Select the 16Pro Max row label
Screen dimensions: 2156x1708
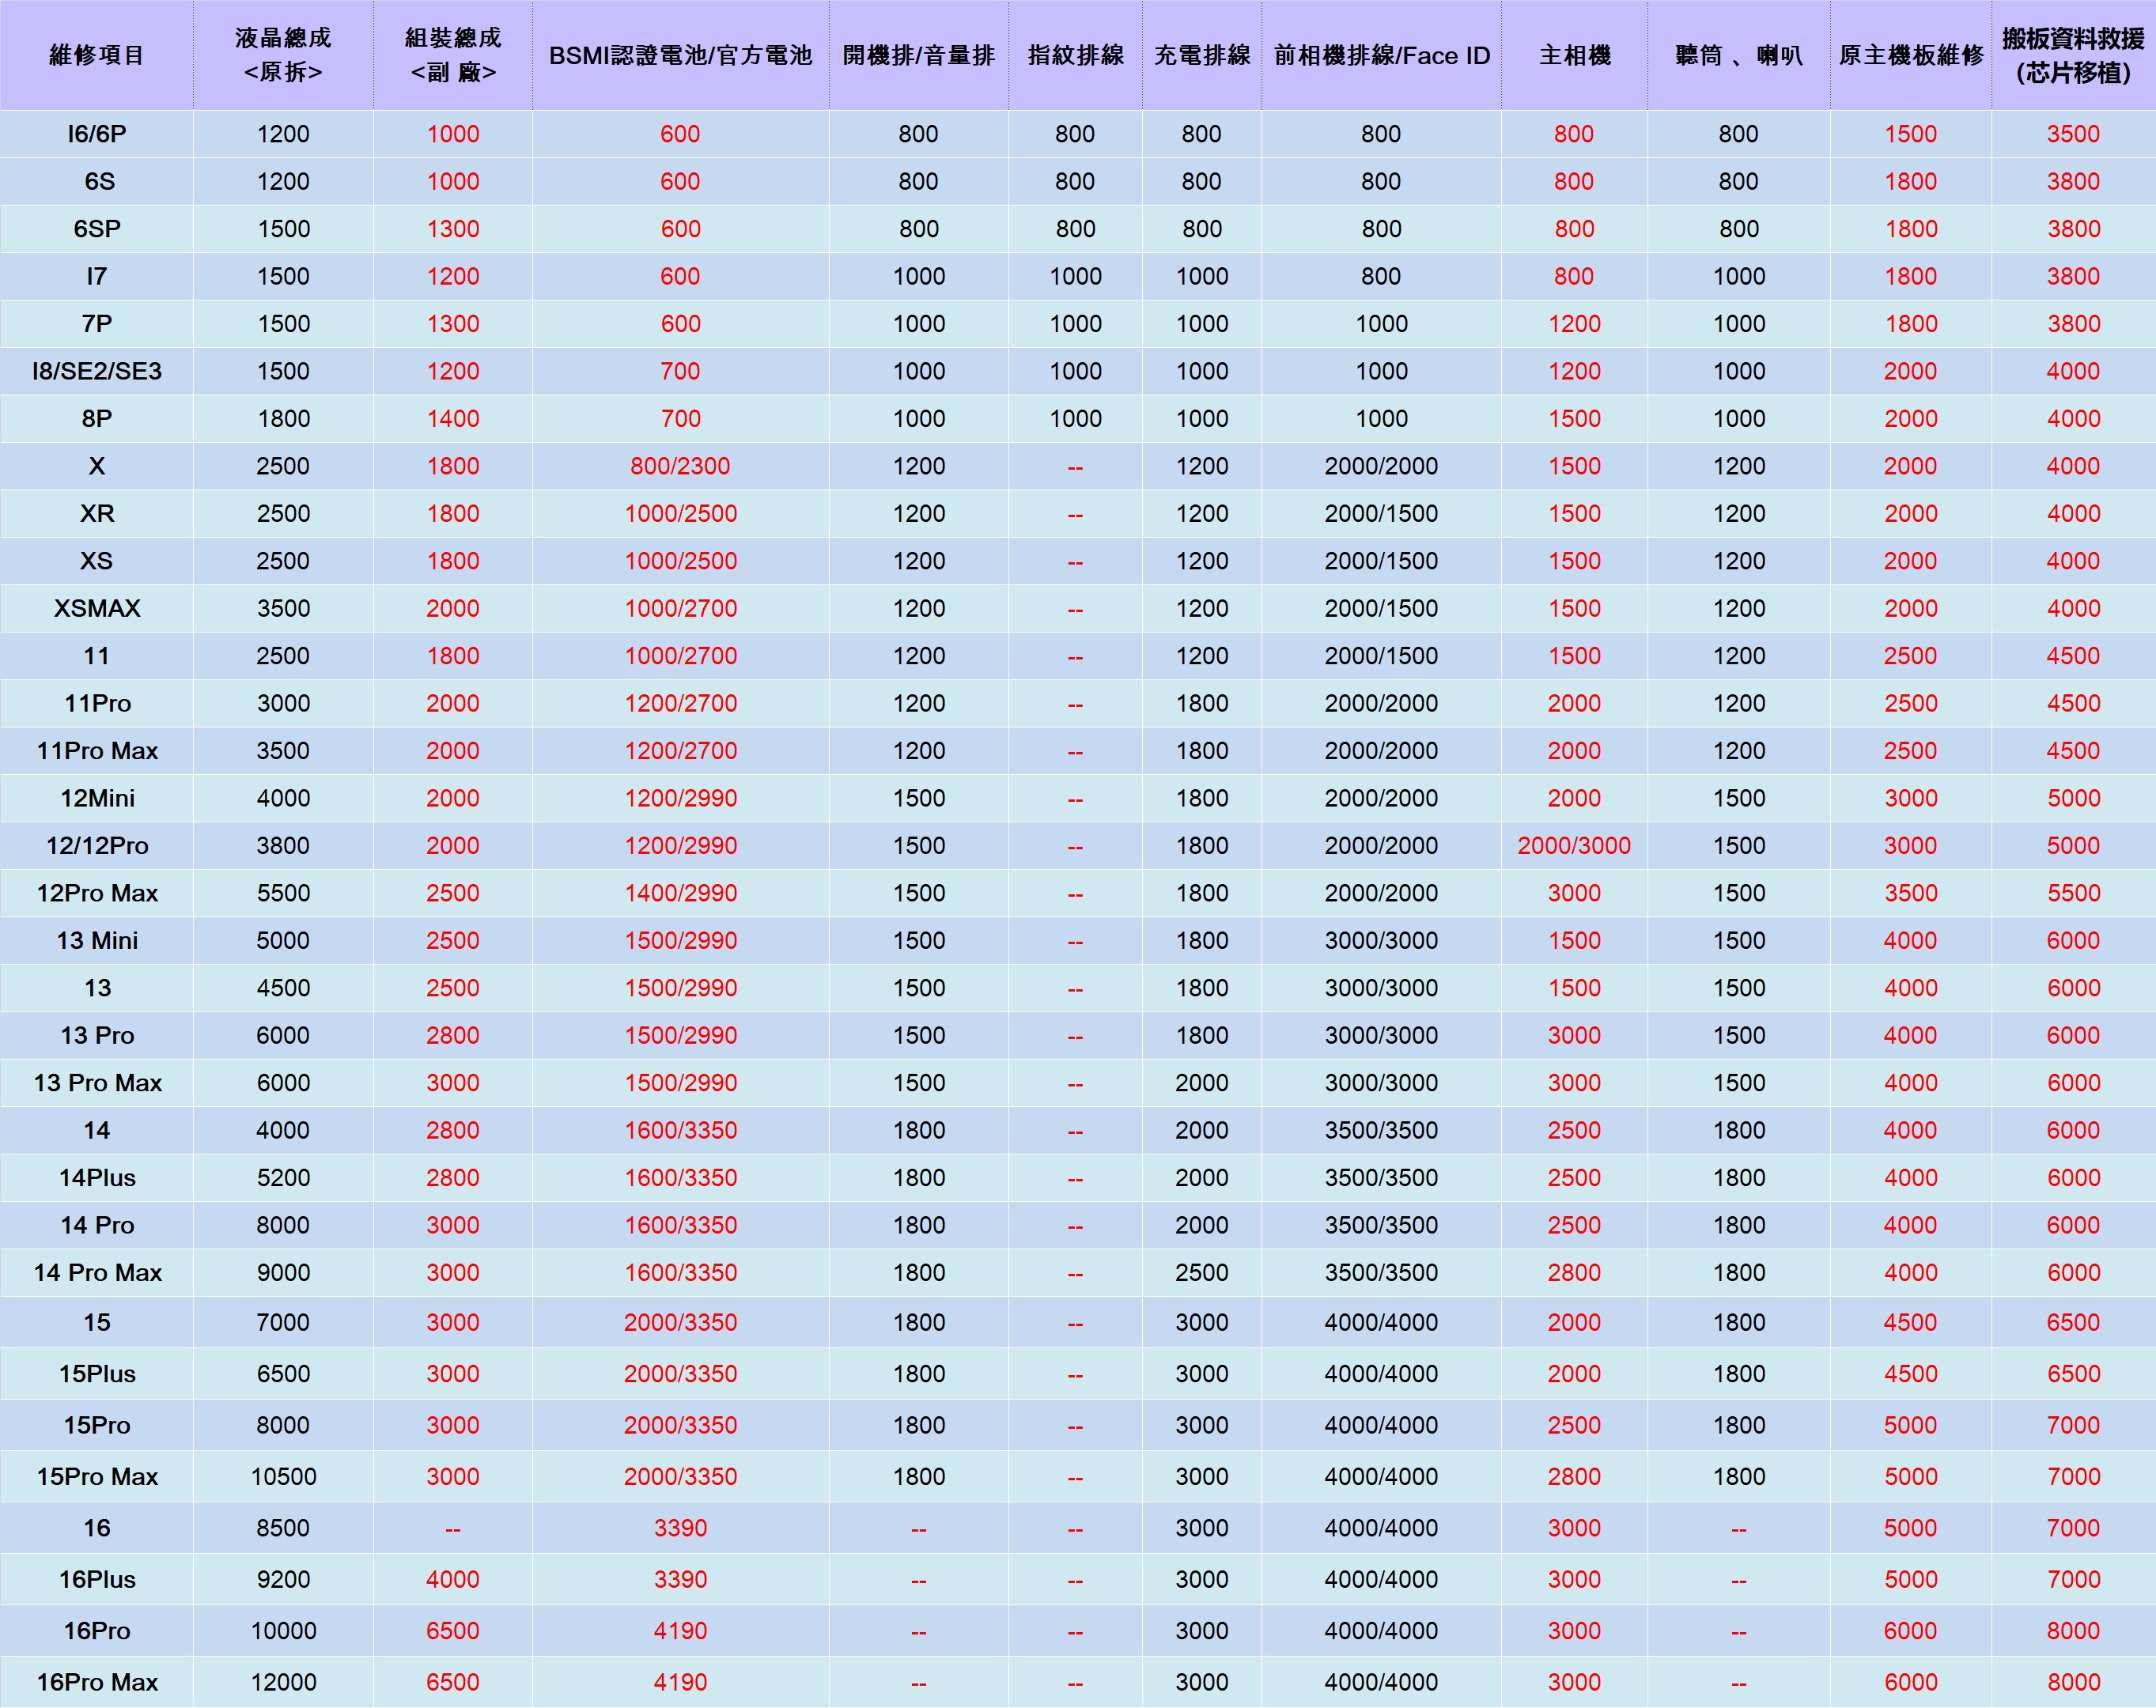[x=97, y=1683]
